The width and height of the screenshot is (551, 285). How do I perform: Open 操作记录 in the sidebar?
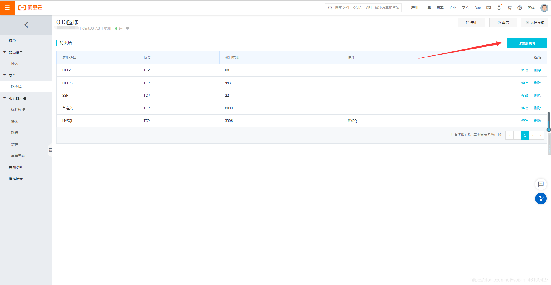pos(16,179)
